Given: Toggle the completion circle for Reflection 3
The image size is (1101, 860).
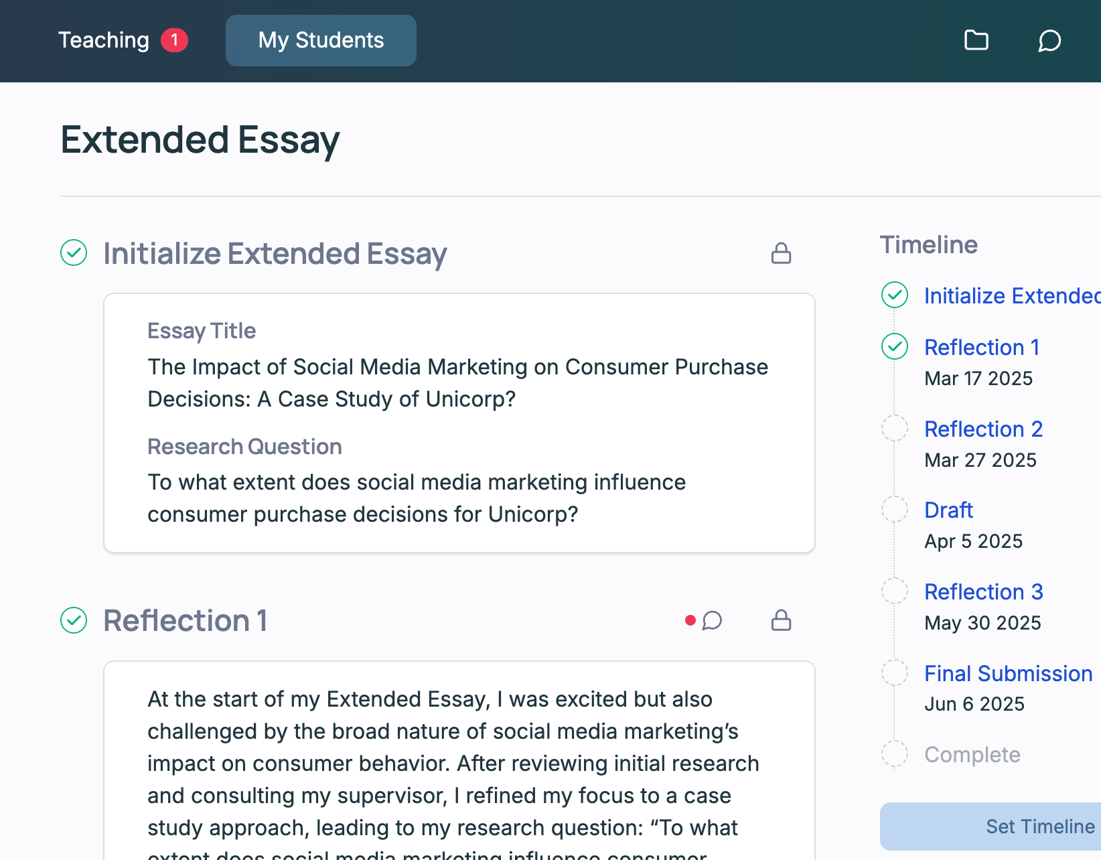Looking at the screenshot, I should [x=895, y=590].
